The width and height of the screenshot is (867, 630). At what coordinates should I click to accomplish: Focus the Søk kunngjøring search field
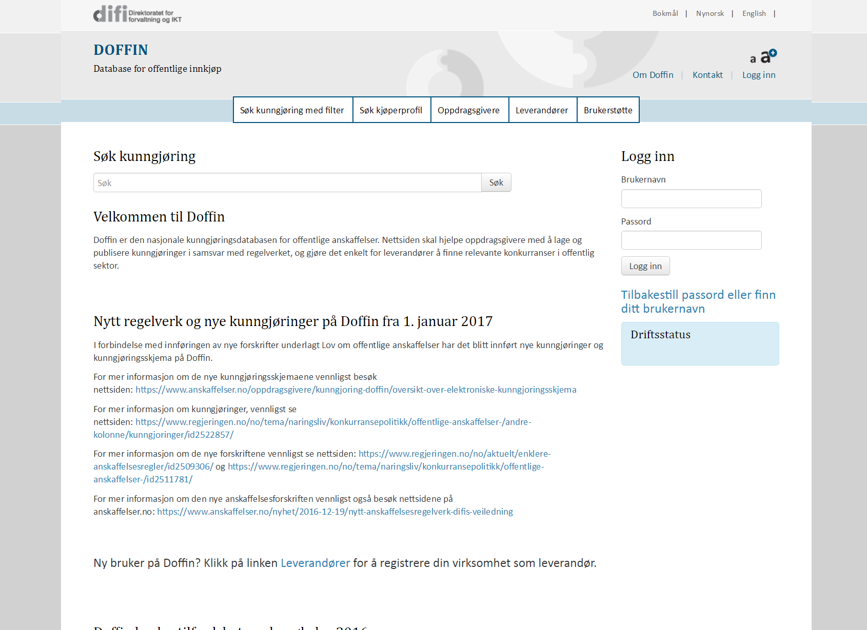tap(287, 182)
